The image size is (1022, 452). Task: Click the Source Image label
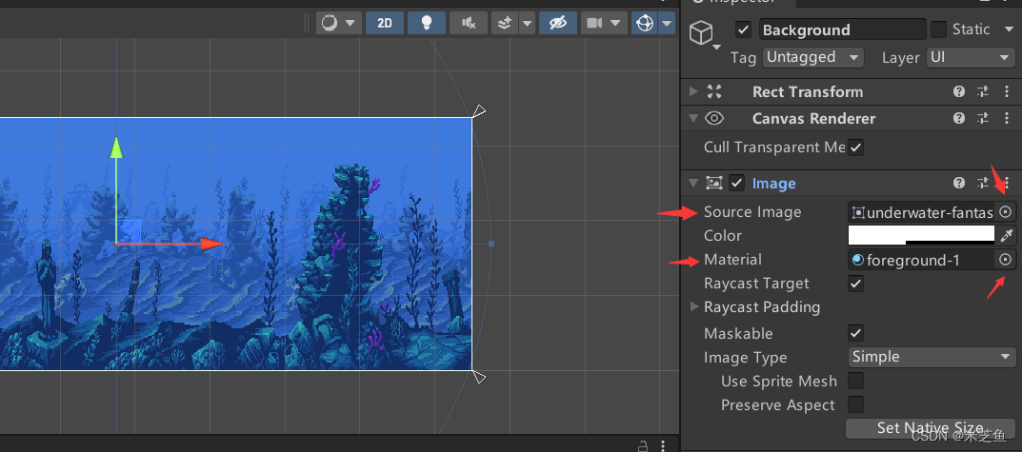pyautogui.click(x=752, y=212)
